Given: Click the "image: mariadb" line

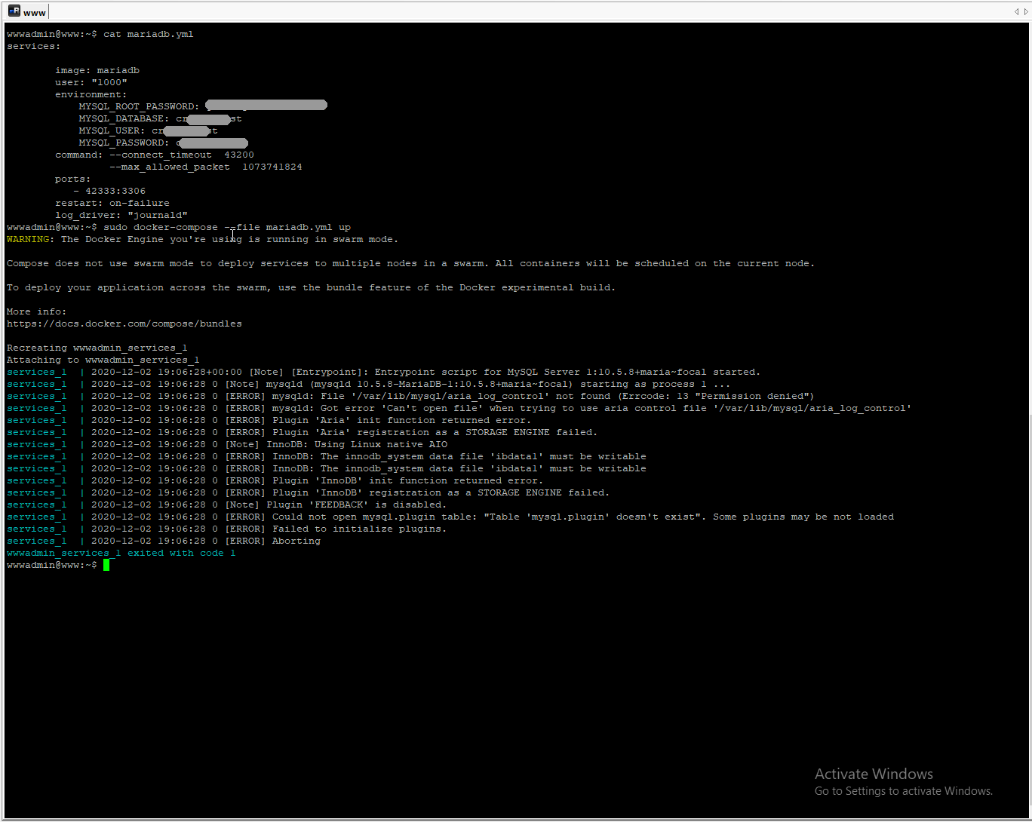Looking at the screenshot, I should click(x=97, y=70).
